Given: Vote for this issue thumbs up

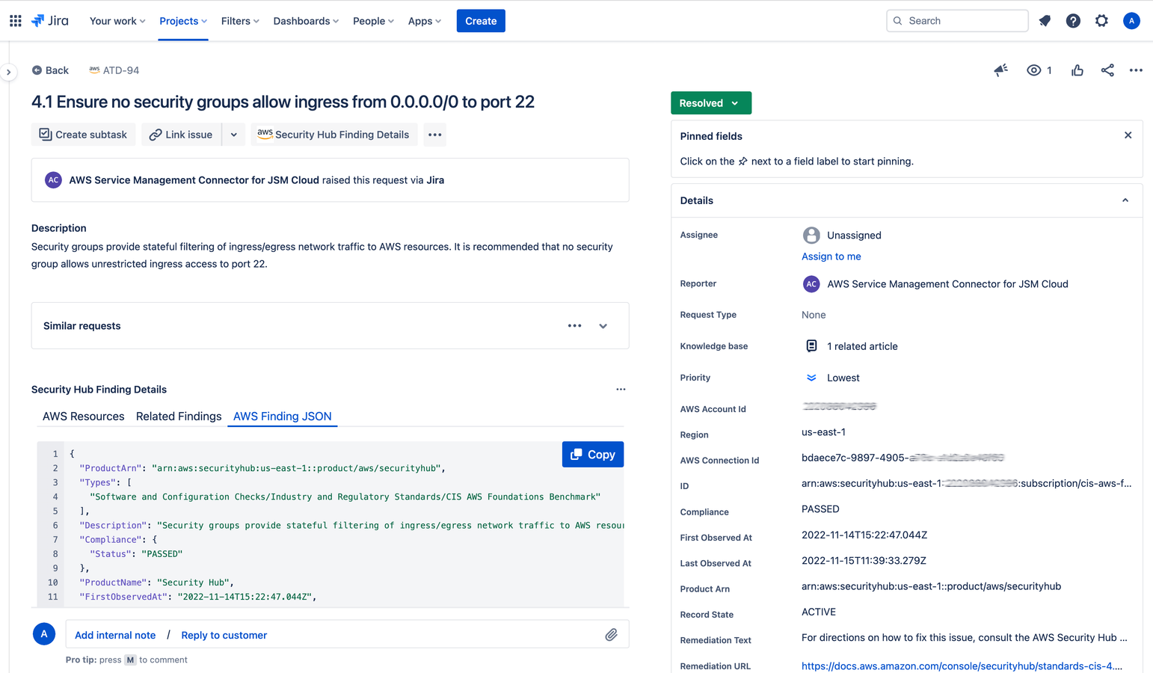Looking at the screenshot, I should click(1077, 70).
